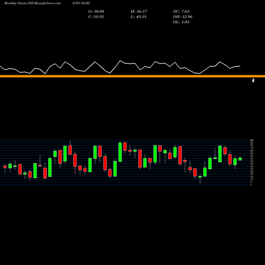Click the 'OH: 12.96' value
This screenshot has height=265, width=265.
(x=183, y=16)
